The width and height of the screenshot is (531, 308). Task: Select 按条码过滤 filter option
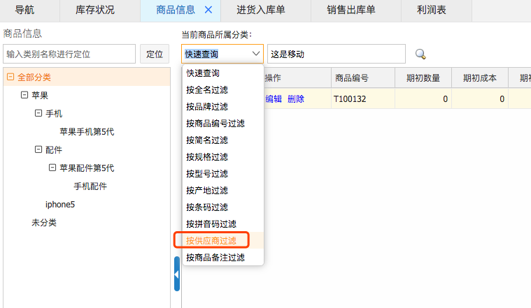pyautogui.click(x=207, y=207)
